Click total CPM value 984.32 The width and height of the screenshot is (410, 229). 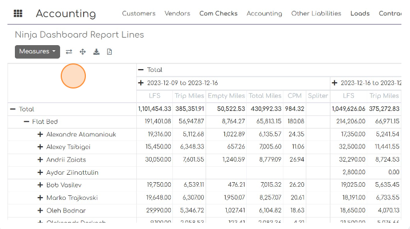[x=295, y=109]
